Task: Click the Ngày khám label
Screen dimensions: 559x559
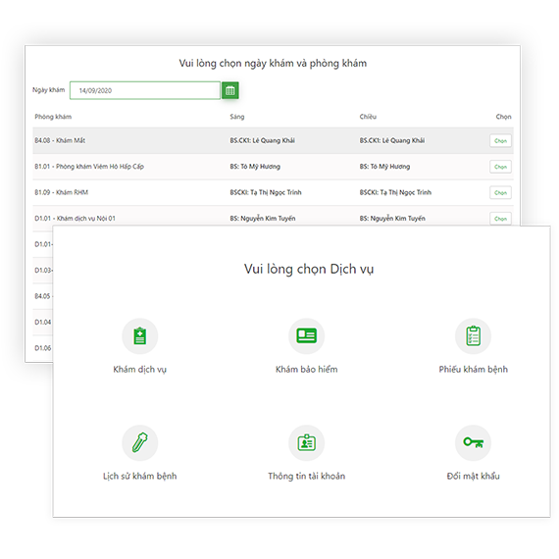Action: tap(48, 90)
